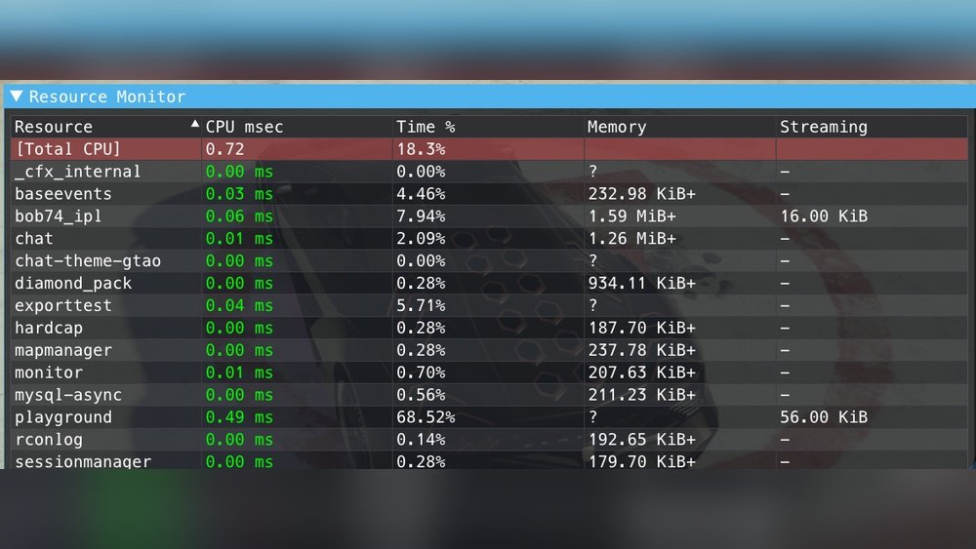Click the Streaming column header
The height and width of the screenshot is (549, 976).
pyautogui.click(x=823, y=127)
